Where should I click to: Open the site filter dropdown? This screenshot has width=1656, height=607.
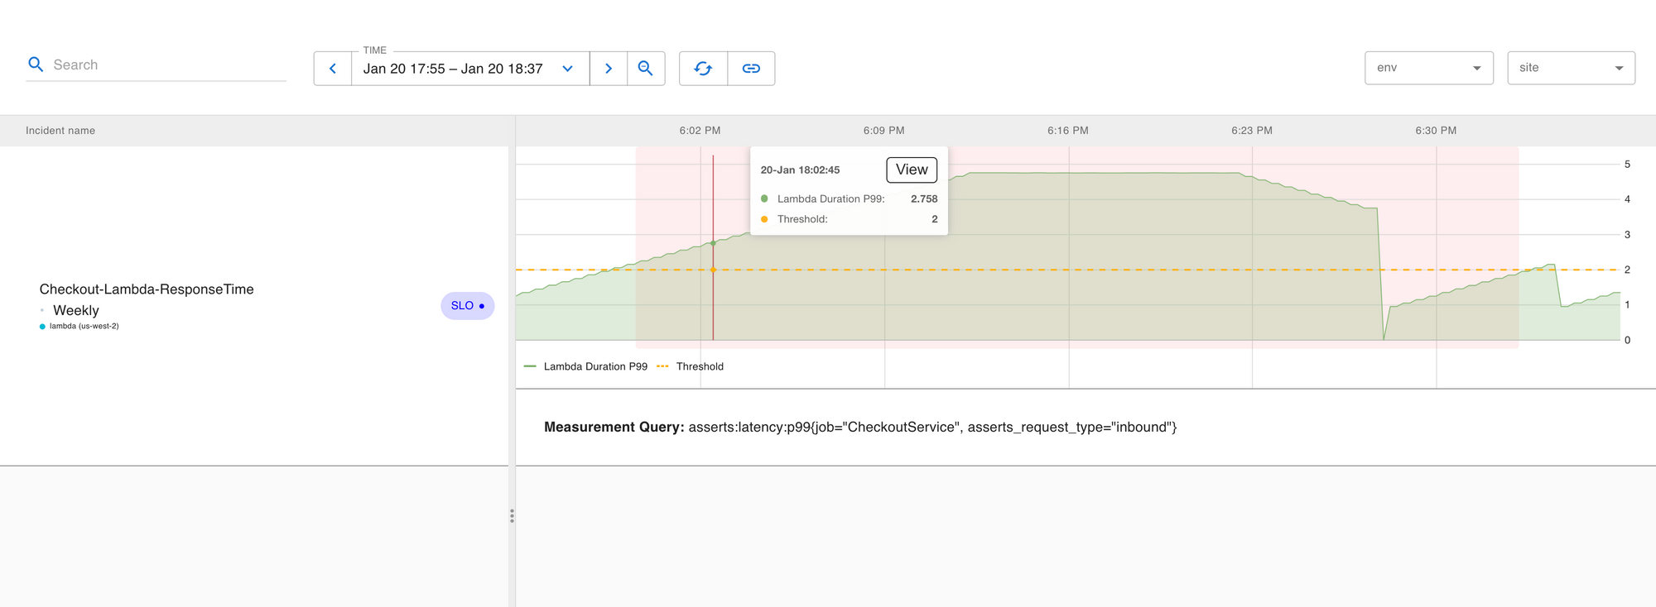point(1571,68)
